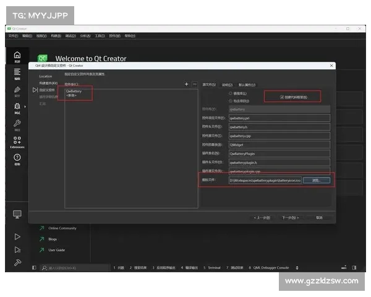Open the output pane selector arrows
This screenshot has width=371, height=297.
[297, 268]
